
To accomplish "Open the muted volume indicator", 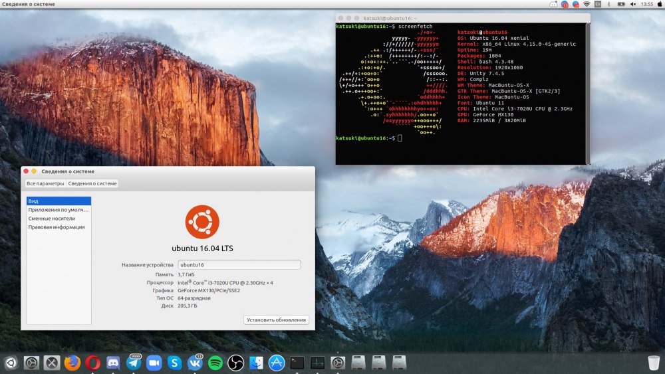I will (633, 4).
